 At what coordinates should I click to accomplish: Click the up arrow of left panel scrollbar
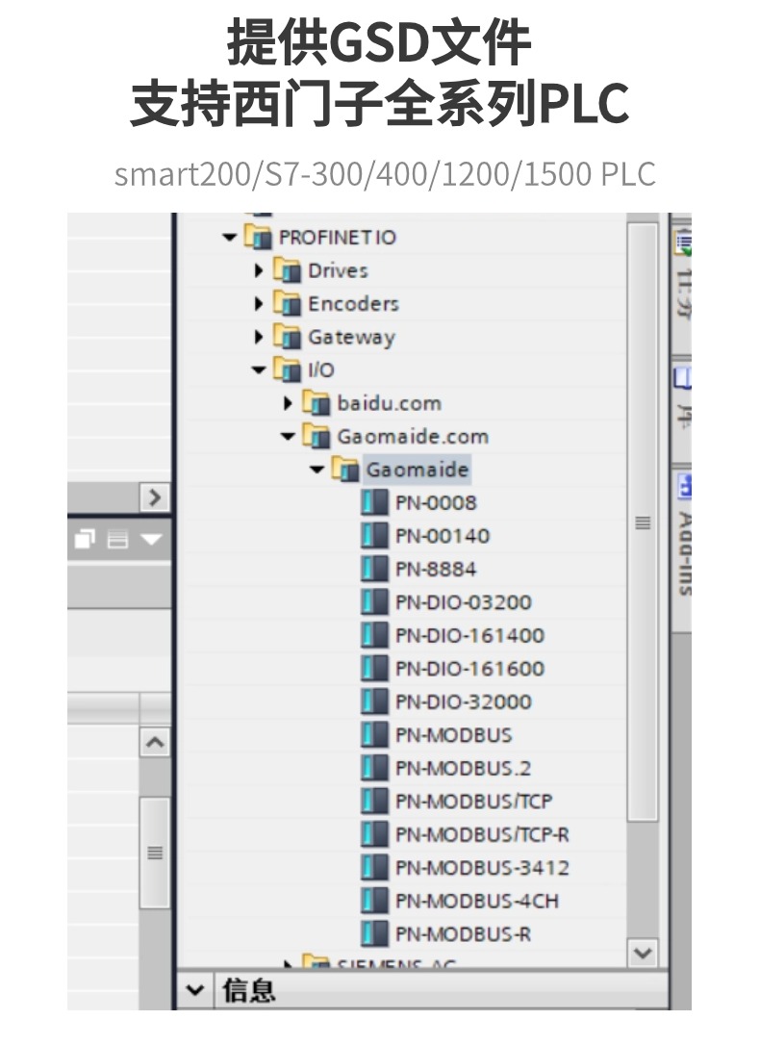click(x=155, y=743)
